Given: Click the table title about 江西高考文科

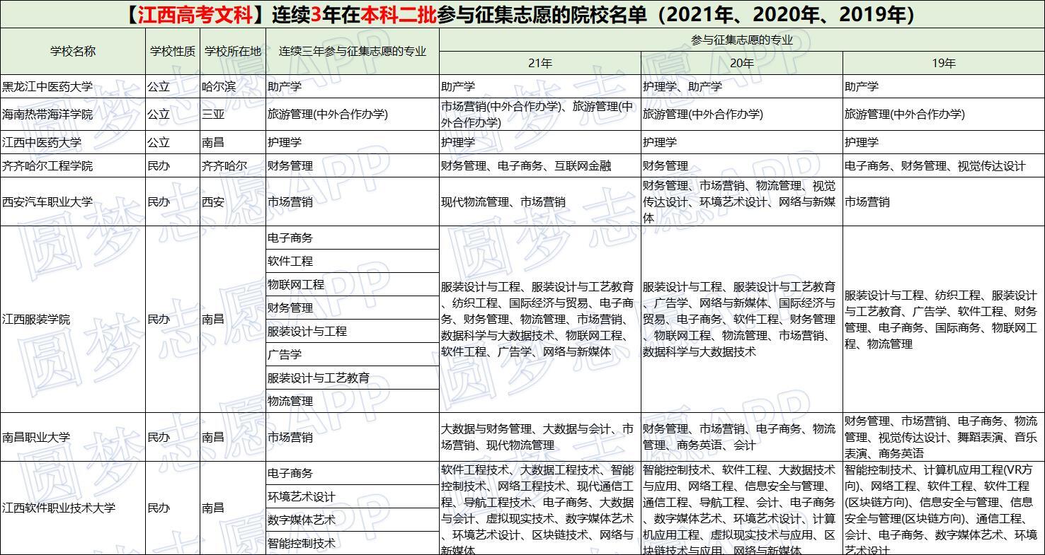Looking at the screenshot, I should (522, 14).
